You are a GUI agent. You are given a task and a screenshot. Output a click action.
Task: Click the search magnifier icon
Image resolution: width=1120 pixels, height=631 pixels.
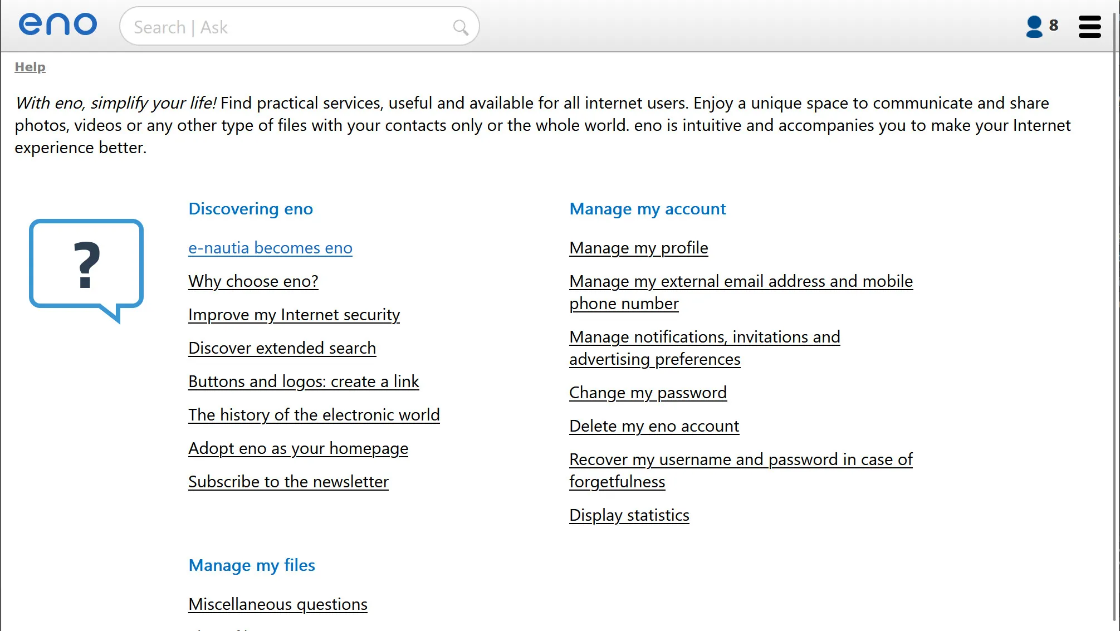pos(461,27)
